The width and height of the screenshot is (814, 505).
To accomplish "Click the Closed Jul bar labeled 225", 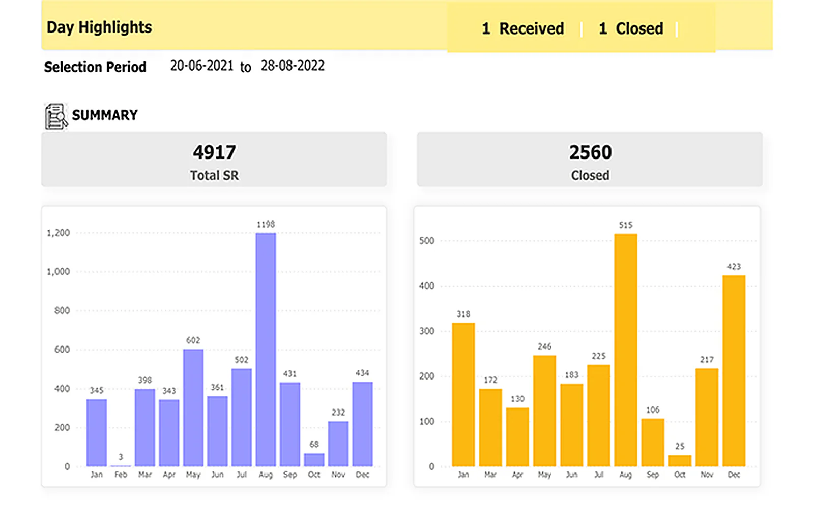I will pyautogui.click(x=599, y=416).
